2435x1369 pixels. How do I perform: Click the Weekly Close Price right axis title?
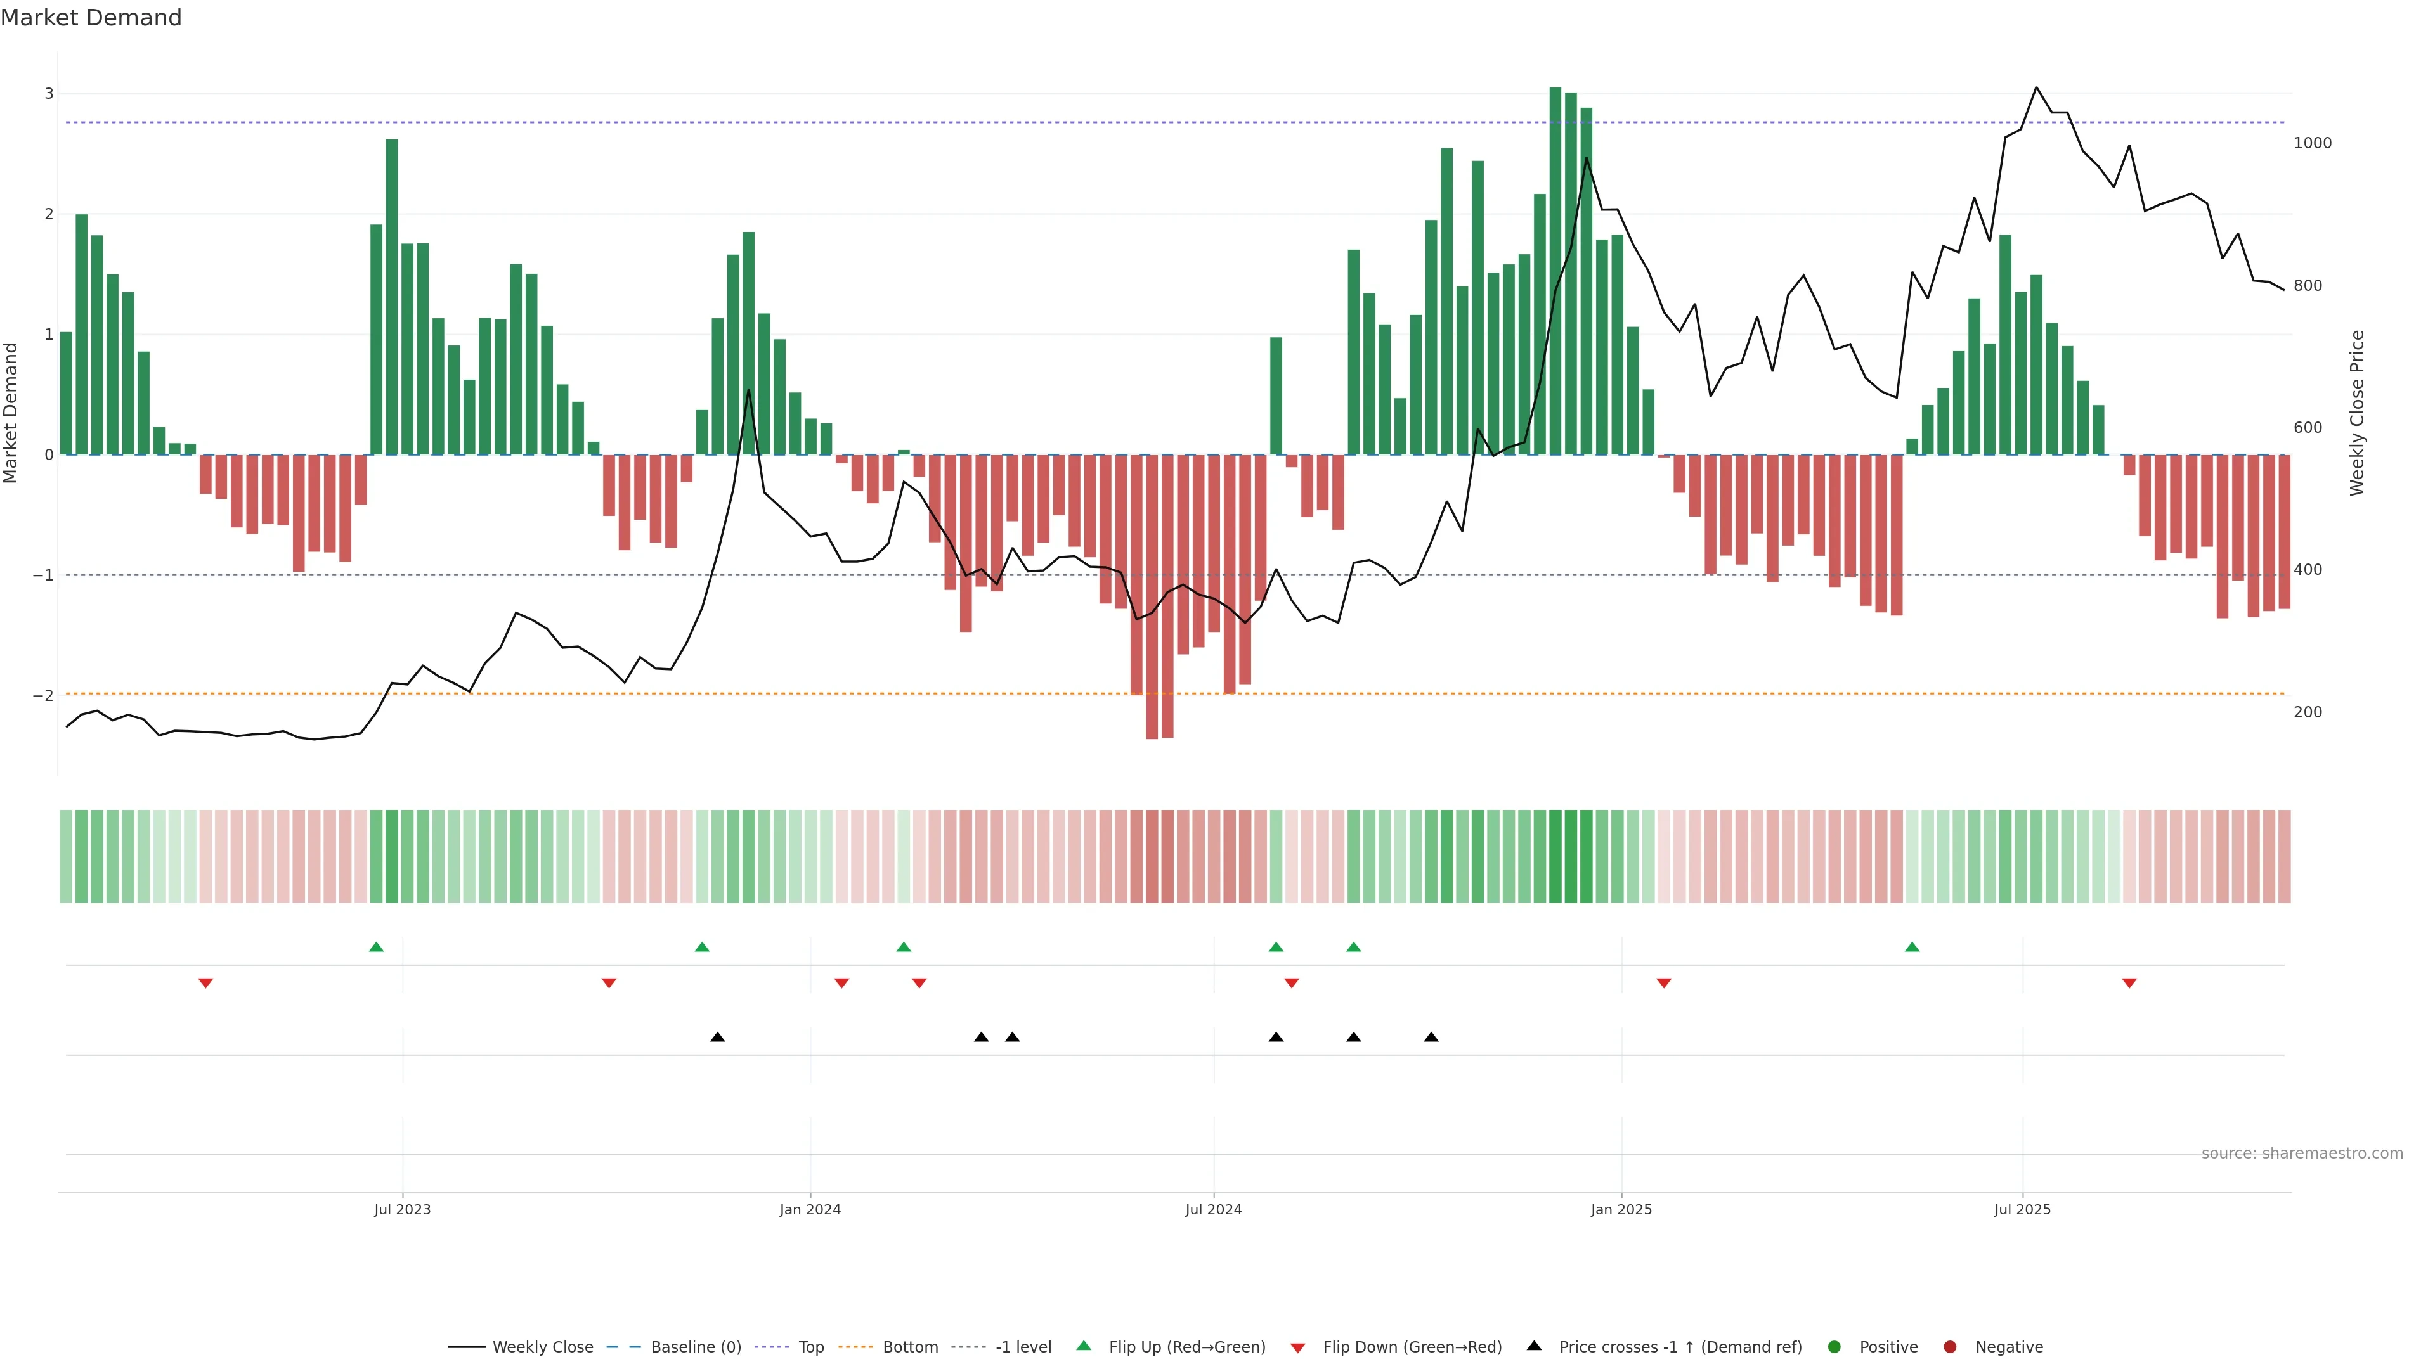(2356, 413)
